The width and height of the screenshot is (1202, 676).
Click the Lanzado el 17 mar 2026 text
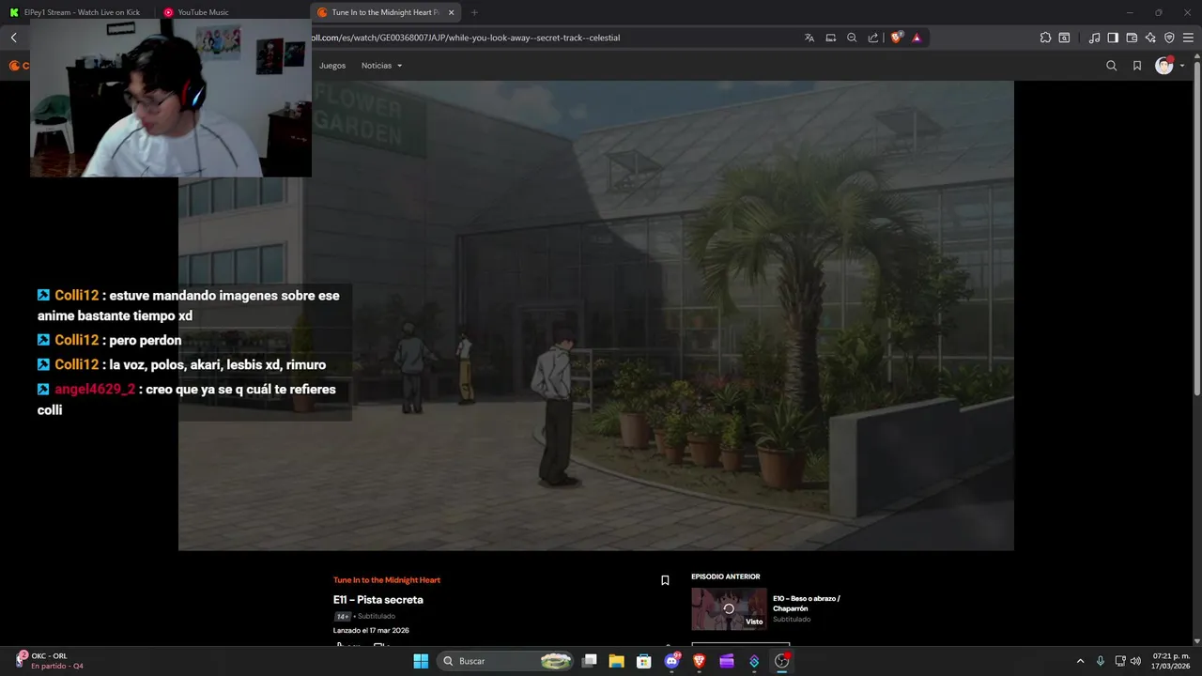click(x=371, y=630)
